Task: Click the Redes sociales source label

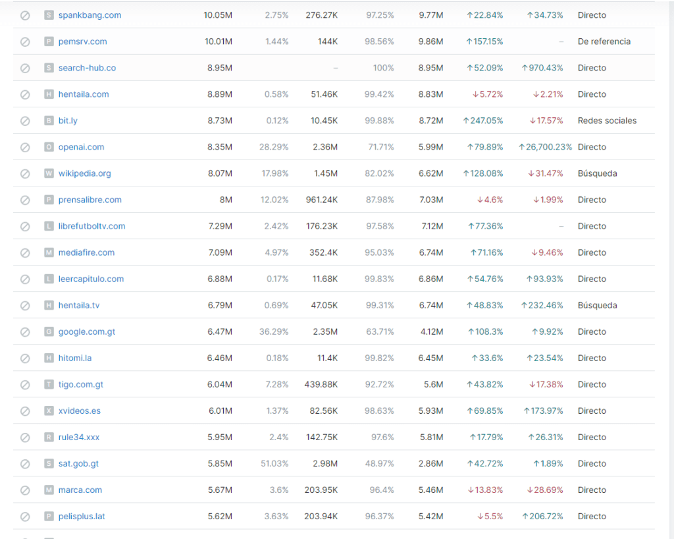Action: (x=607, y=121)
